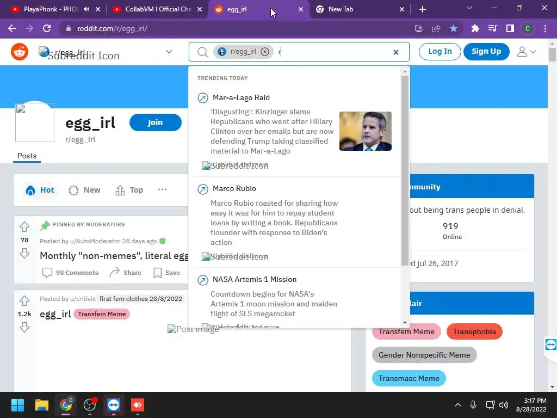557x418 pixels.
Task: Open OBS Studio from the taskbar
Action: tap(90, 405)
